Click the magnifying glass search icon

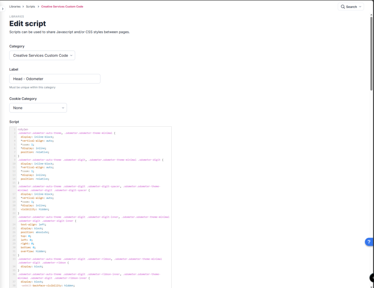pyautogui.click(x=343, y=7)
